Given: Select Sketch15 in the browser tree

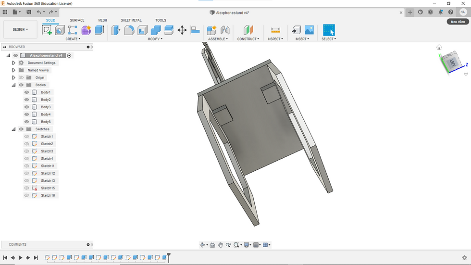Looking at the screenshot, I should tap(48, 188).
